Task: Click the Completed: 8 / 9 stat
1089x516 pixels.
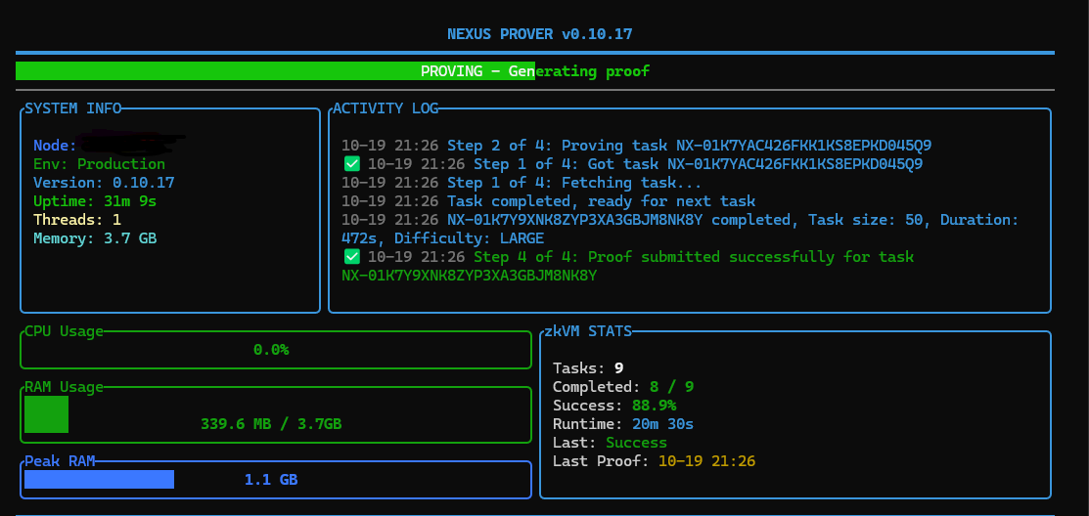Action: [x=623, y=387]
